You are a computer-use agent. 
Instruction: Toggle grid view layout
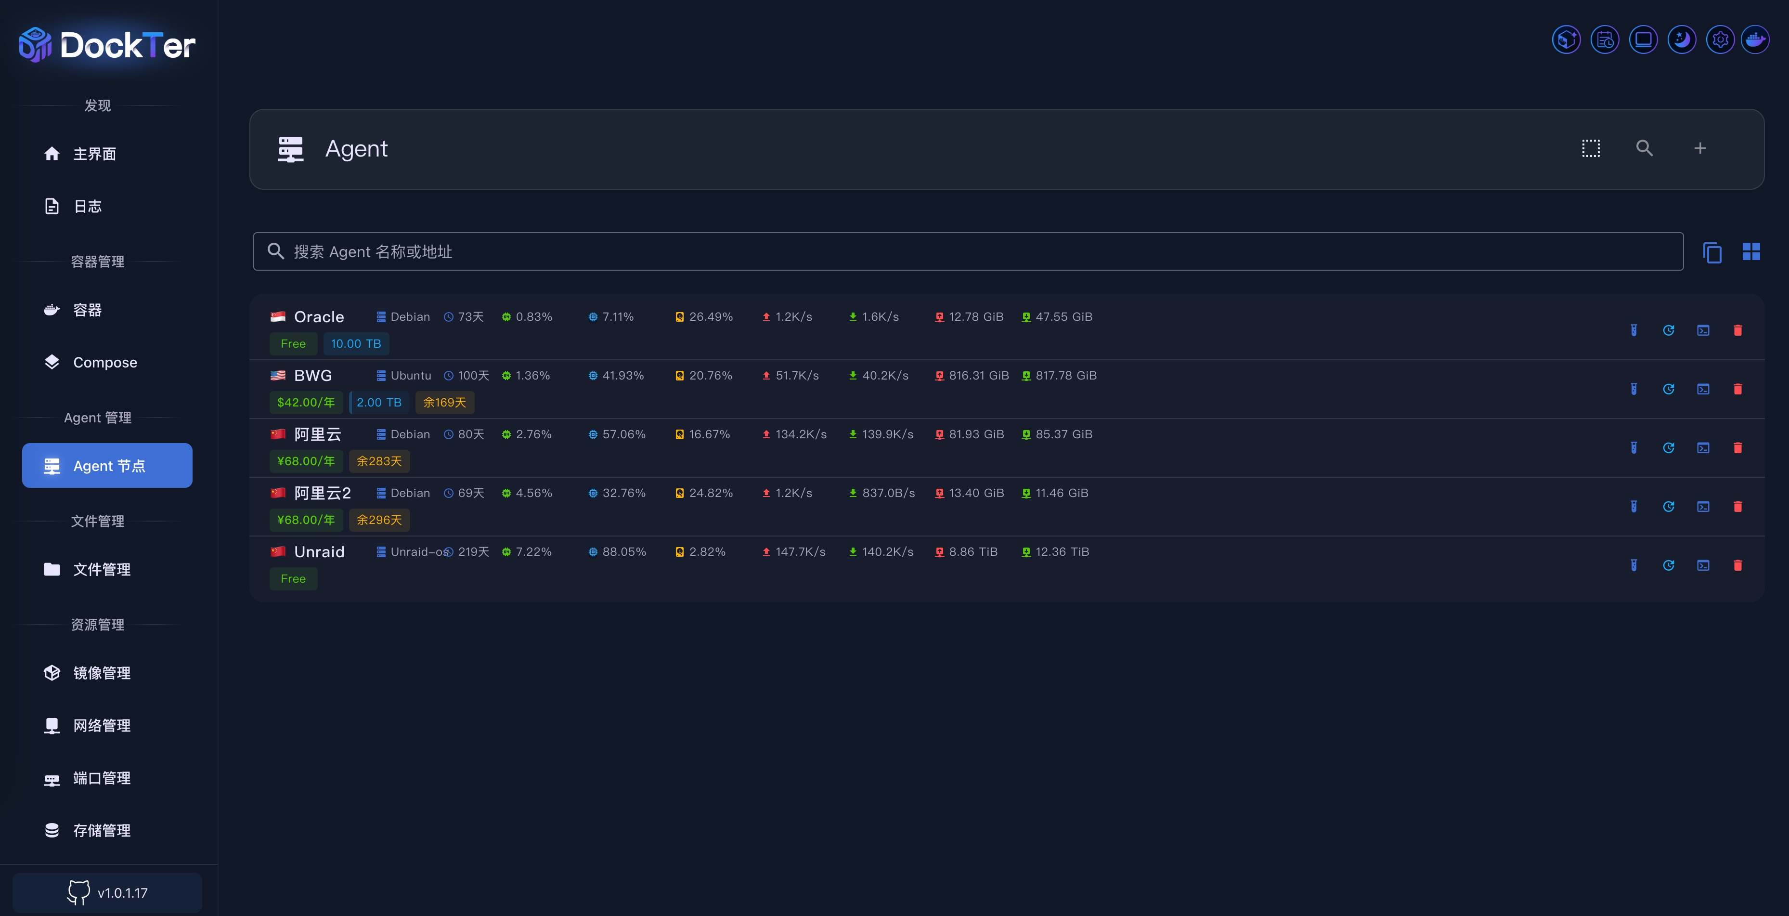(x=1751, y=251)
